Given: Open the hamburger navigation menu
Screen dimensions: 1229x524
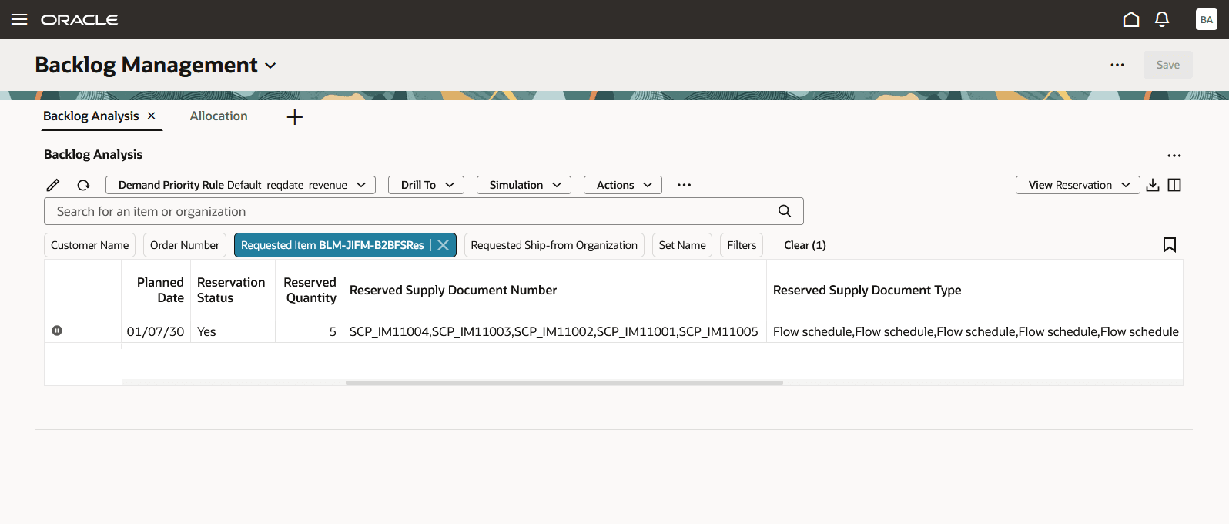Looking at the screenshot, I should (19, 19).
